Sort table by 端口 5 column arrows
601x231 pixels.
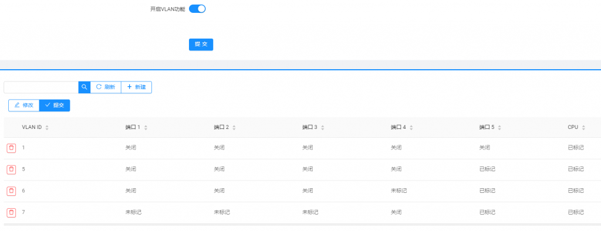point(500,128)
